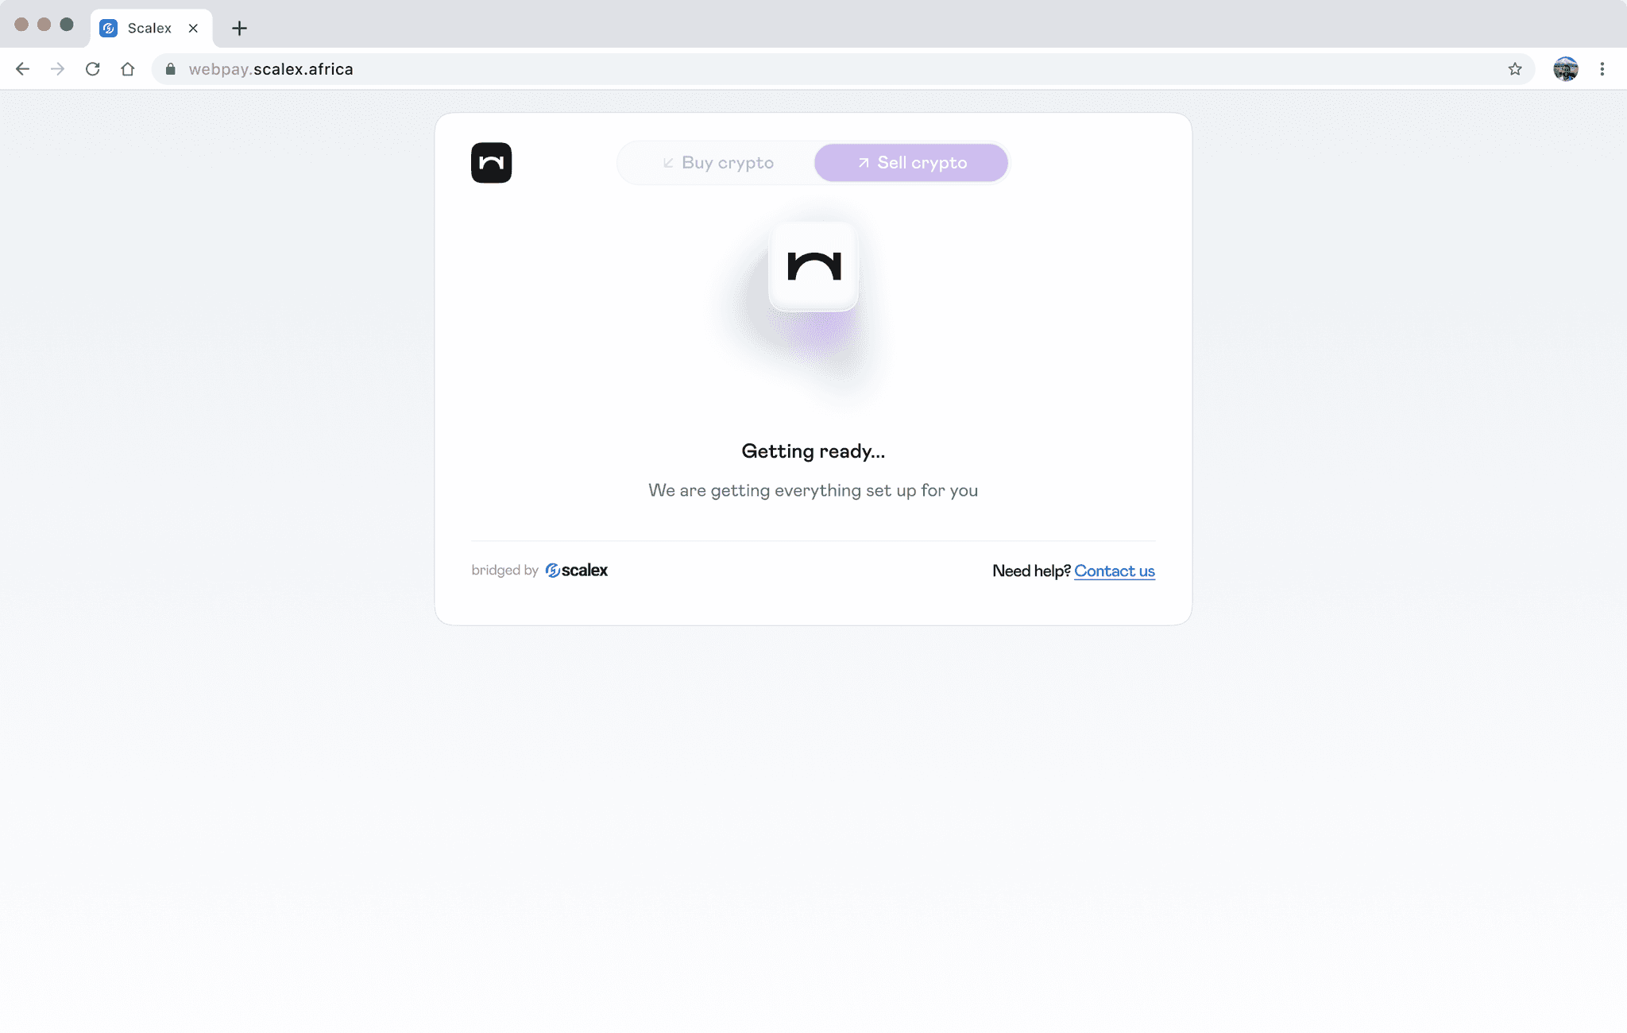Click the Sell crypto arrow icon
This screenshot has height=1033, width=1627.
click(864, 163)
